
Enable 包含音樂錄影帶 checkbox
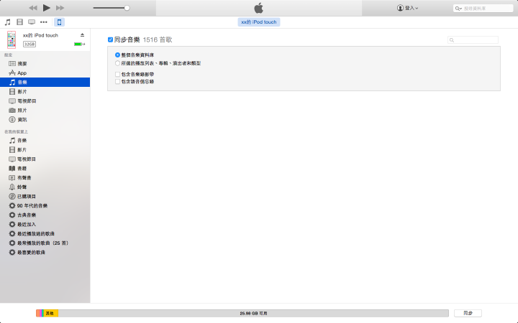pyautogui.click(x=117, y=74)
